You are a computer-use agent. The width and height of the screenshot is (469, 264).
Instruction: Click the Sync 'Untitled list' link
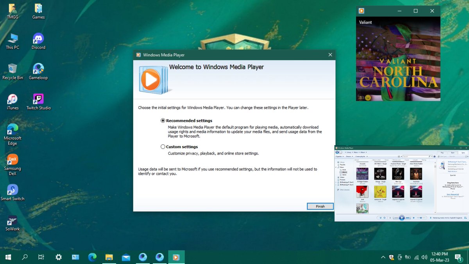click(453, 194)
